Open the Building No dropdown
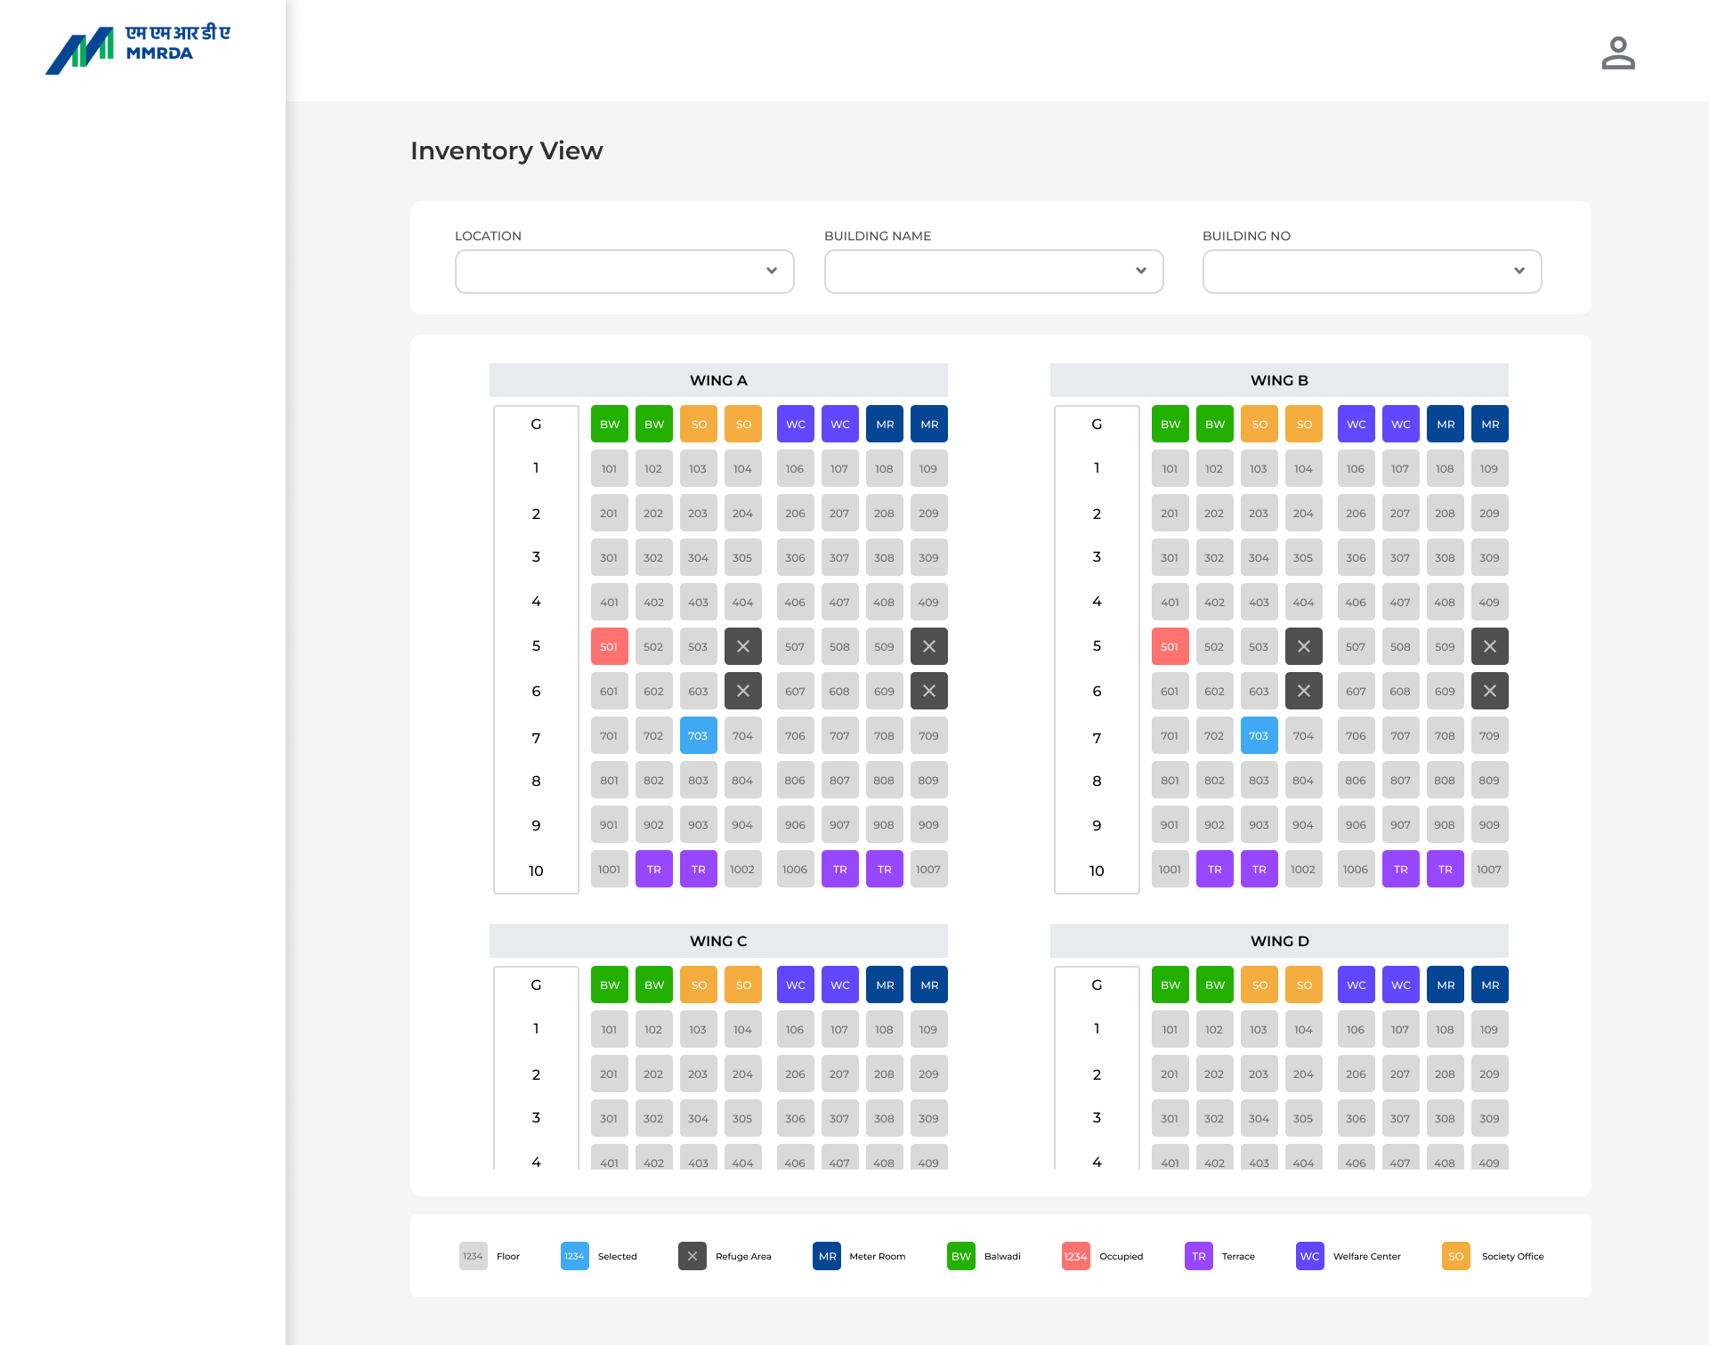This screenshot has width=1709, height=1345. (x=1372, y=271)
